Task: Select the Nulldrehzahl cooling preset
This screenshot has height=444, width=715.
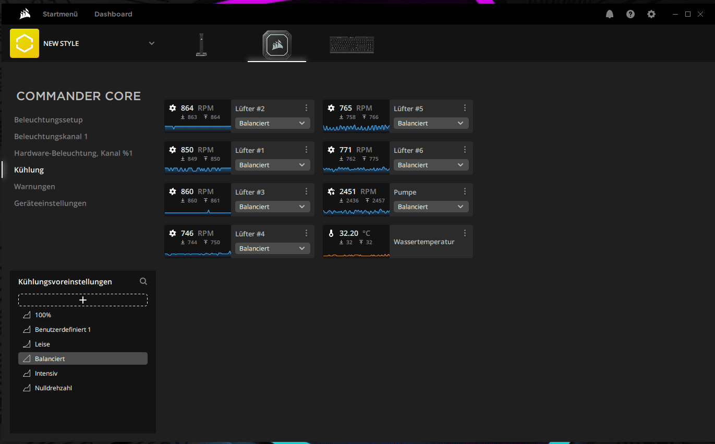Action: 83,388
